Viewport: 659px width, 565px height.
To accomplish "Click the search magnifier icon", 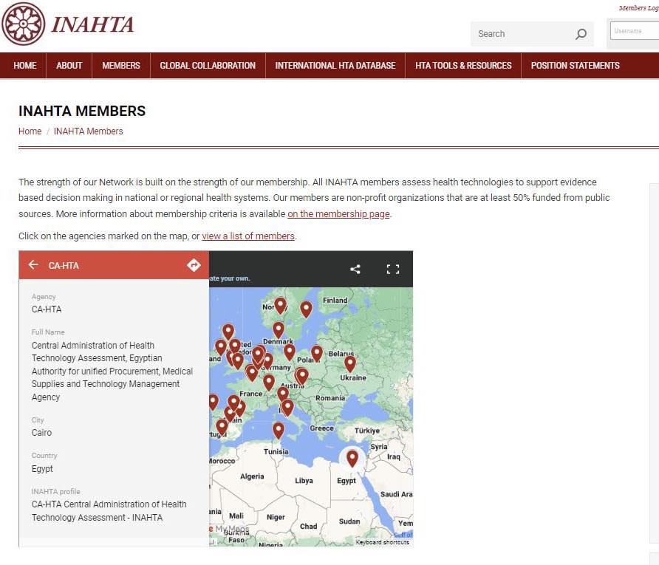I will coord(581,34).
